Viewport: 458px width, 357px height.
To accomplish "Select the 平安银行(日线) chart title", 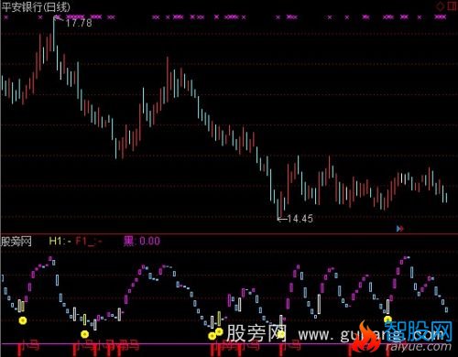I will pyautogui.click(x=36, y=6).
